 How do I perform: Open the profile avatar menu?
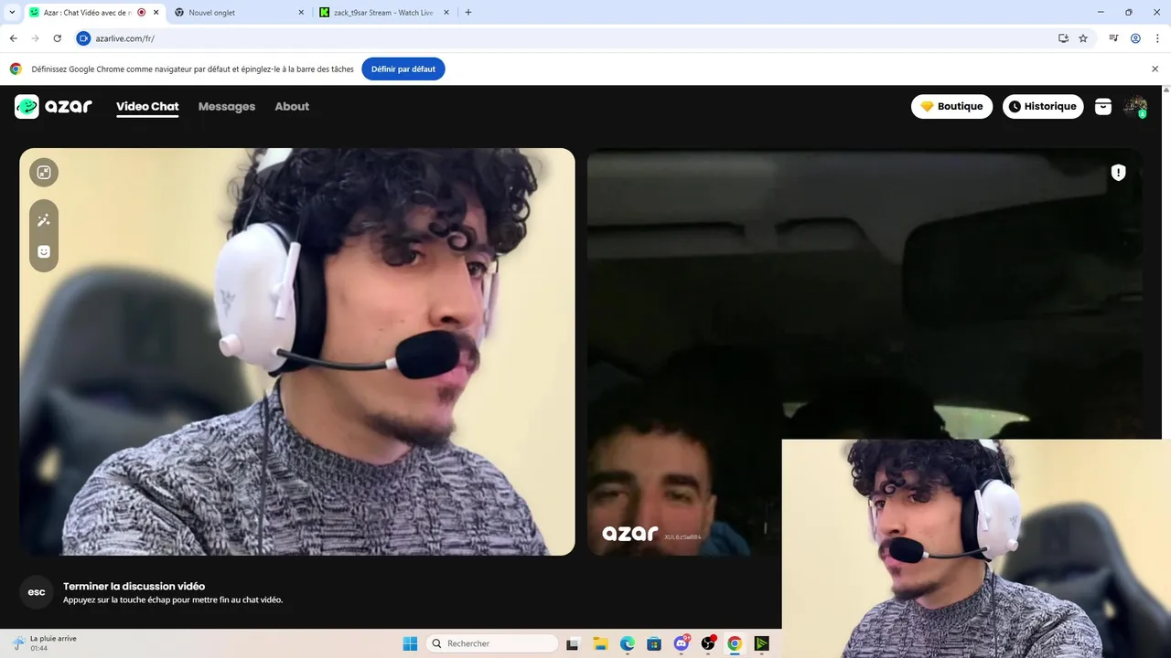point(1135,107)
